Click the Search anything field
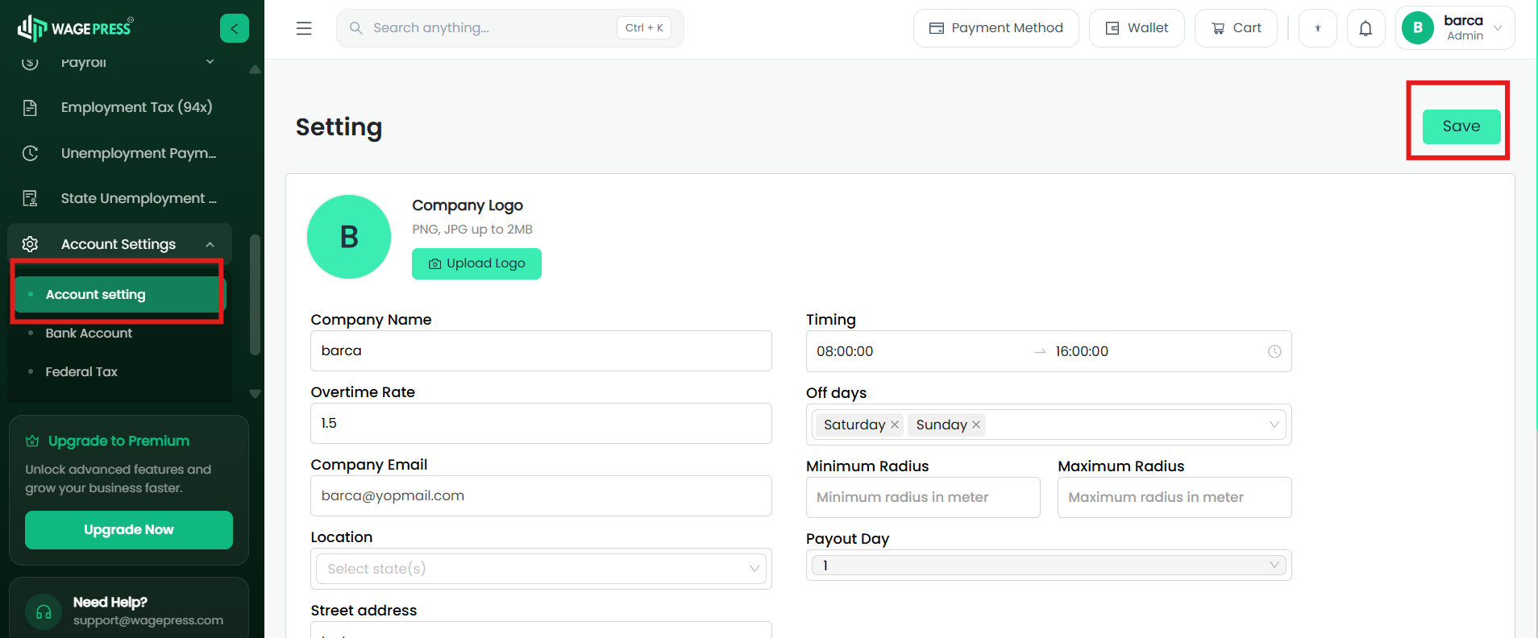 [509, 28]
